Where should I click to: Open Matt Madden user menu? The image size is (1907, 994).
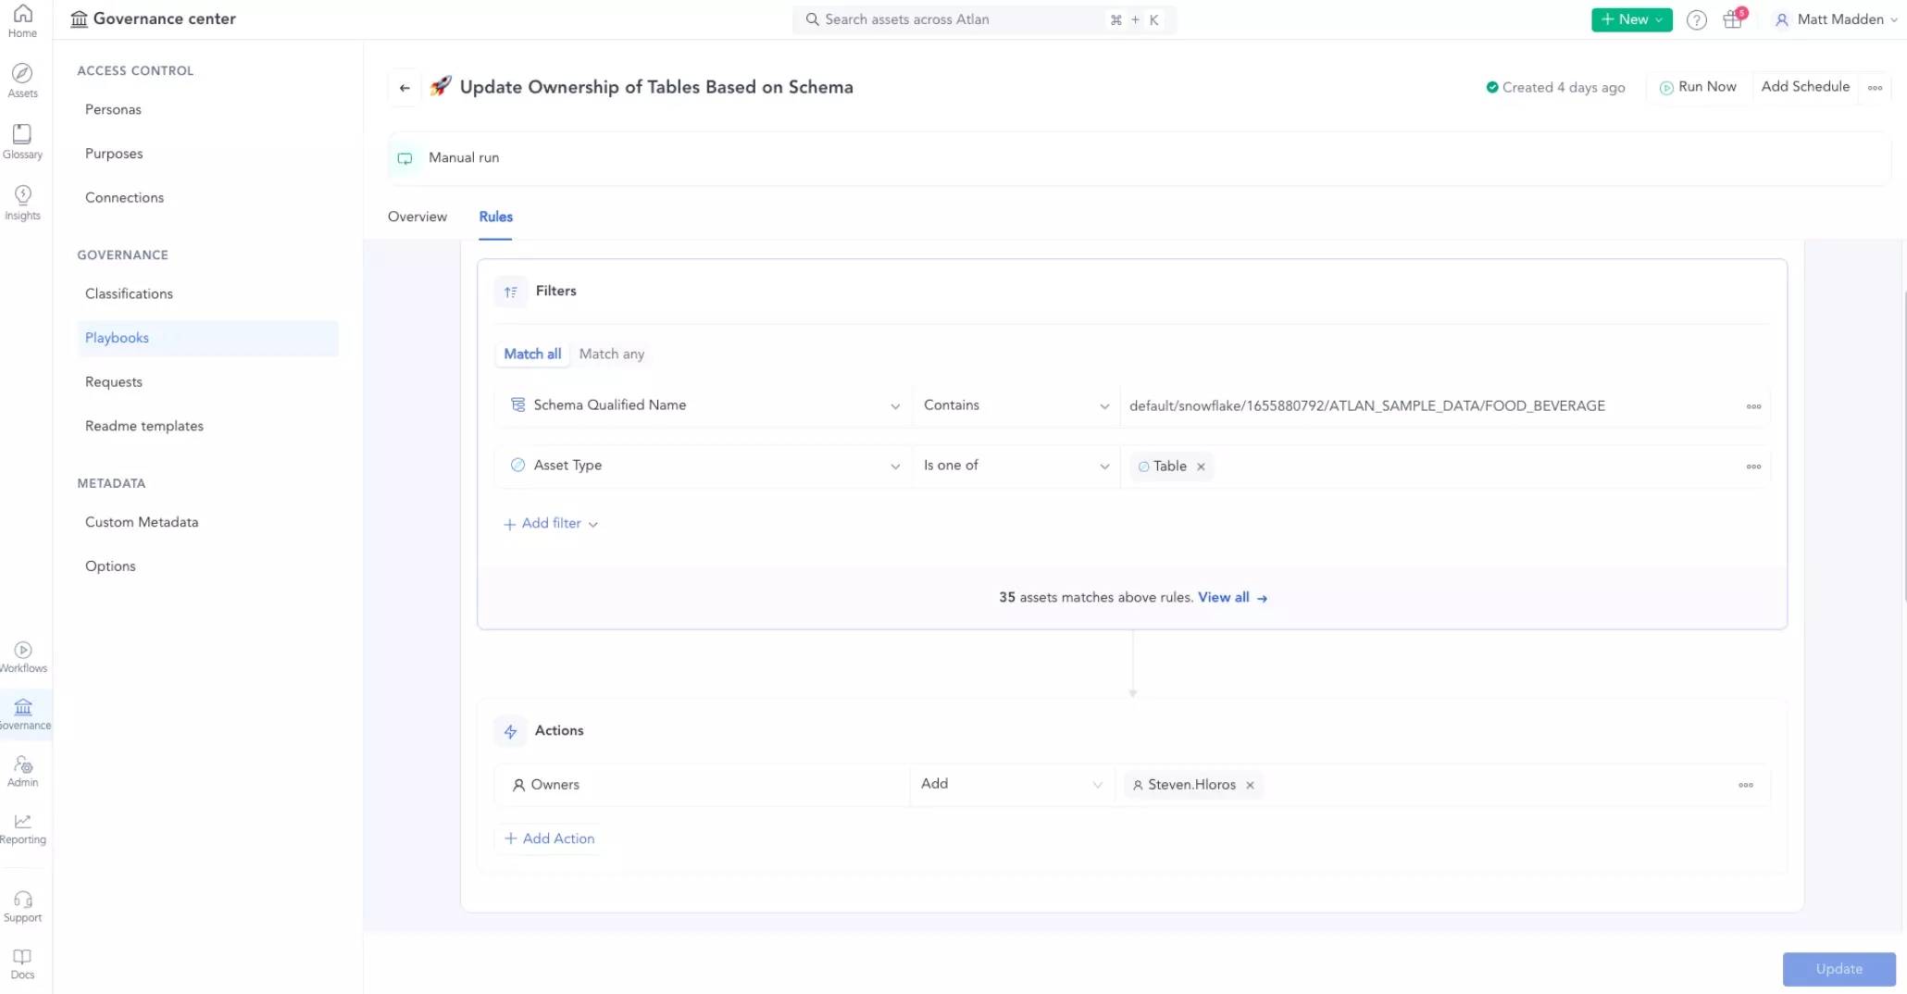tap(1836, 19)
